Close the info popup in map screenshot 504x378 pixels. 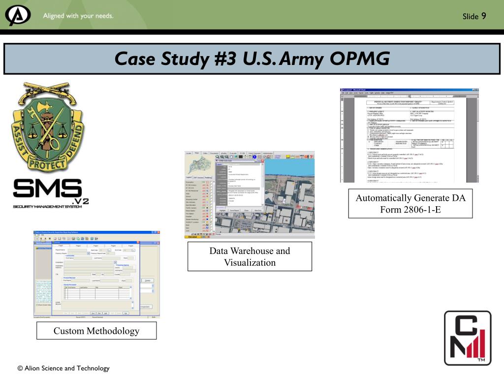(x=262, y=161)
